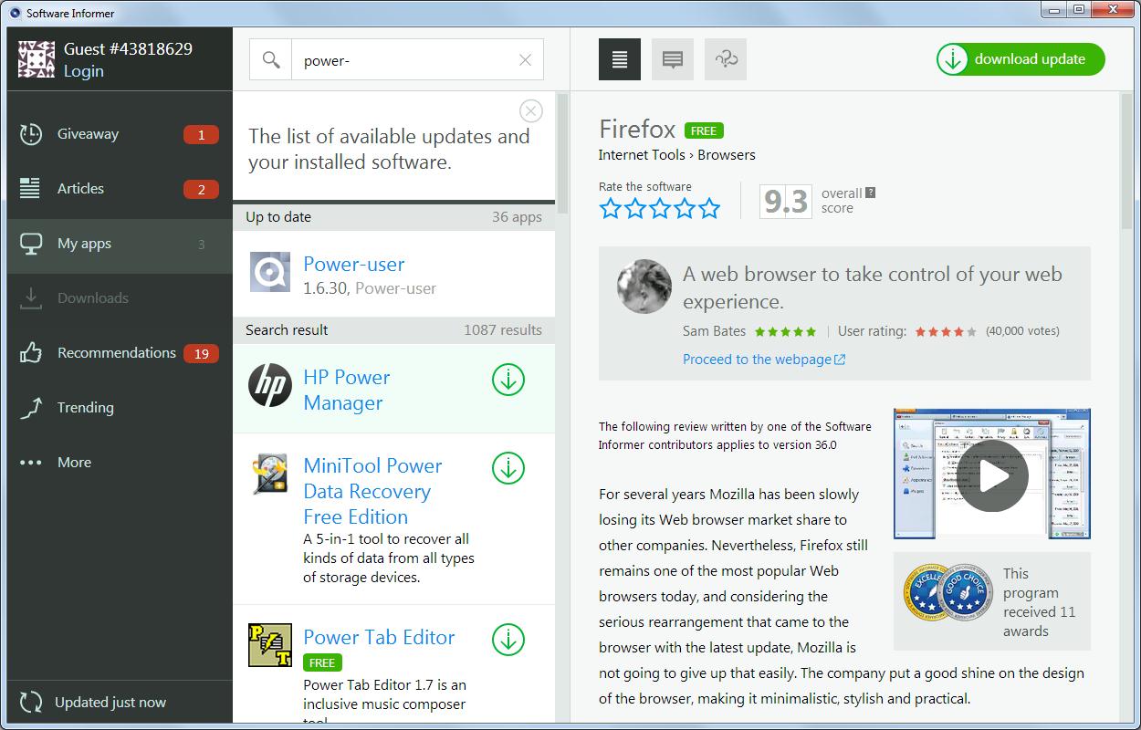Click the Power-user app icon
1141x730 pixels.
click(270, 272)
